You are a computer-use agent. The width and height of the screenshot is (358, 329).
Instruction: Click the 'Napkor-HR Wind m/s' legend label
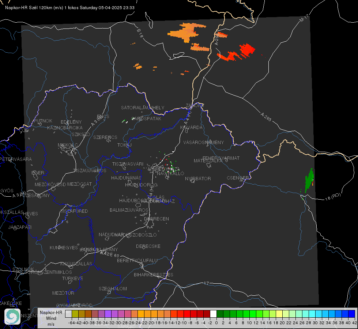click(51, 318)
